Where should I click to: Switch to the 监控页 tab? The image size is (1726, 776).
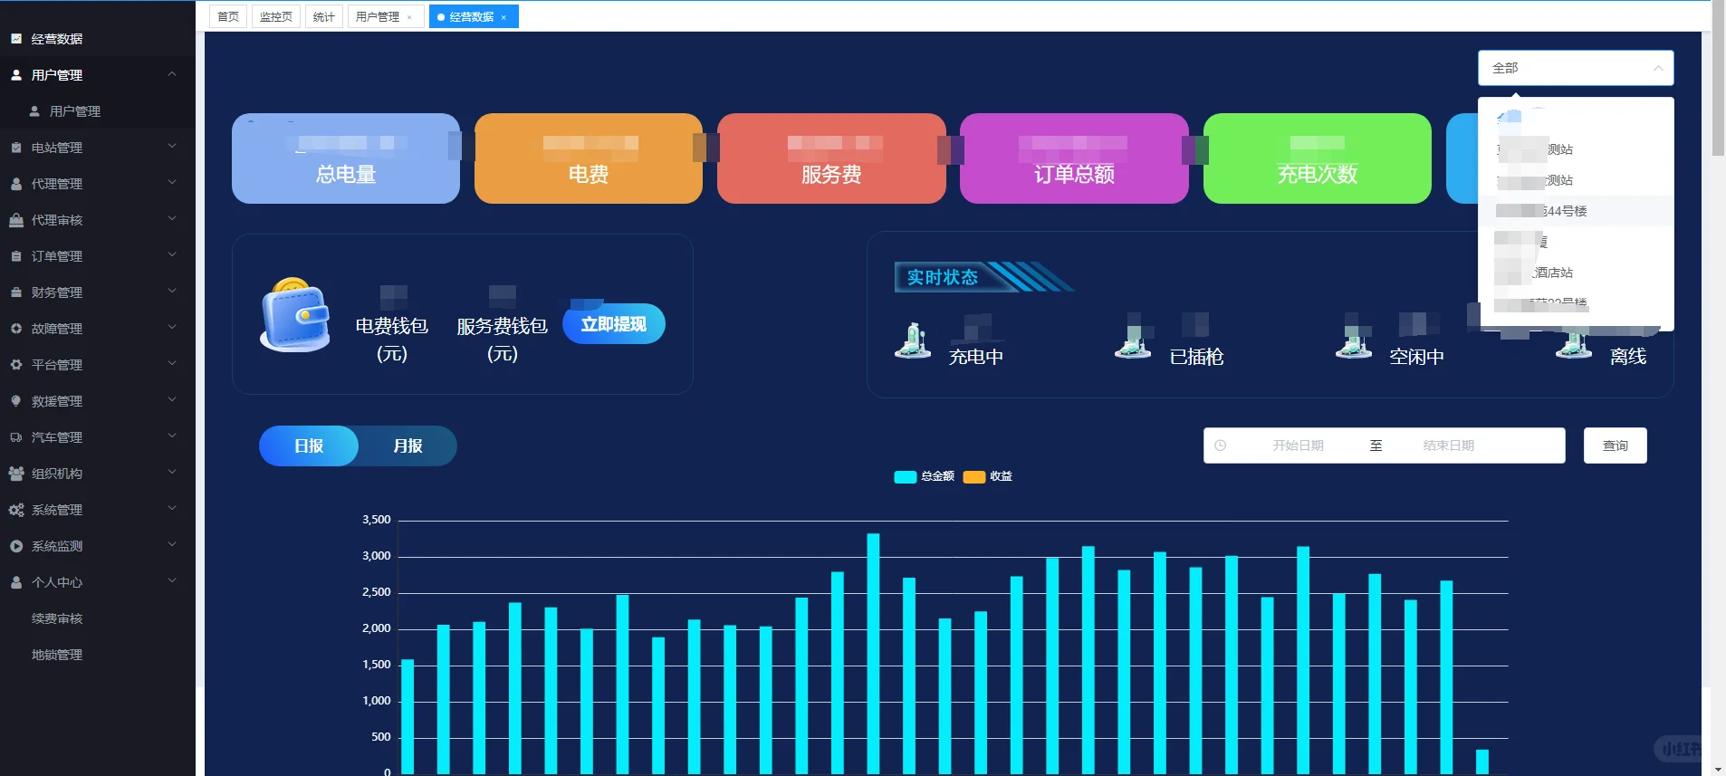pyautogui.click(x=276, y=17)
